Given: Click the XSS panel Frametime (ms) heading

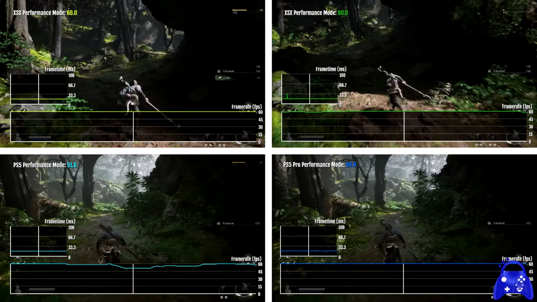Looking at the screenshot, I should 60,69.
